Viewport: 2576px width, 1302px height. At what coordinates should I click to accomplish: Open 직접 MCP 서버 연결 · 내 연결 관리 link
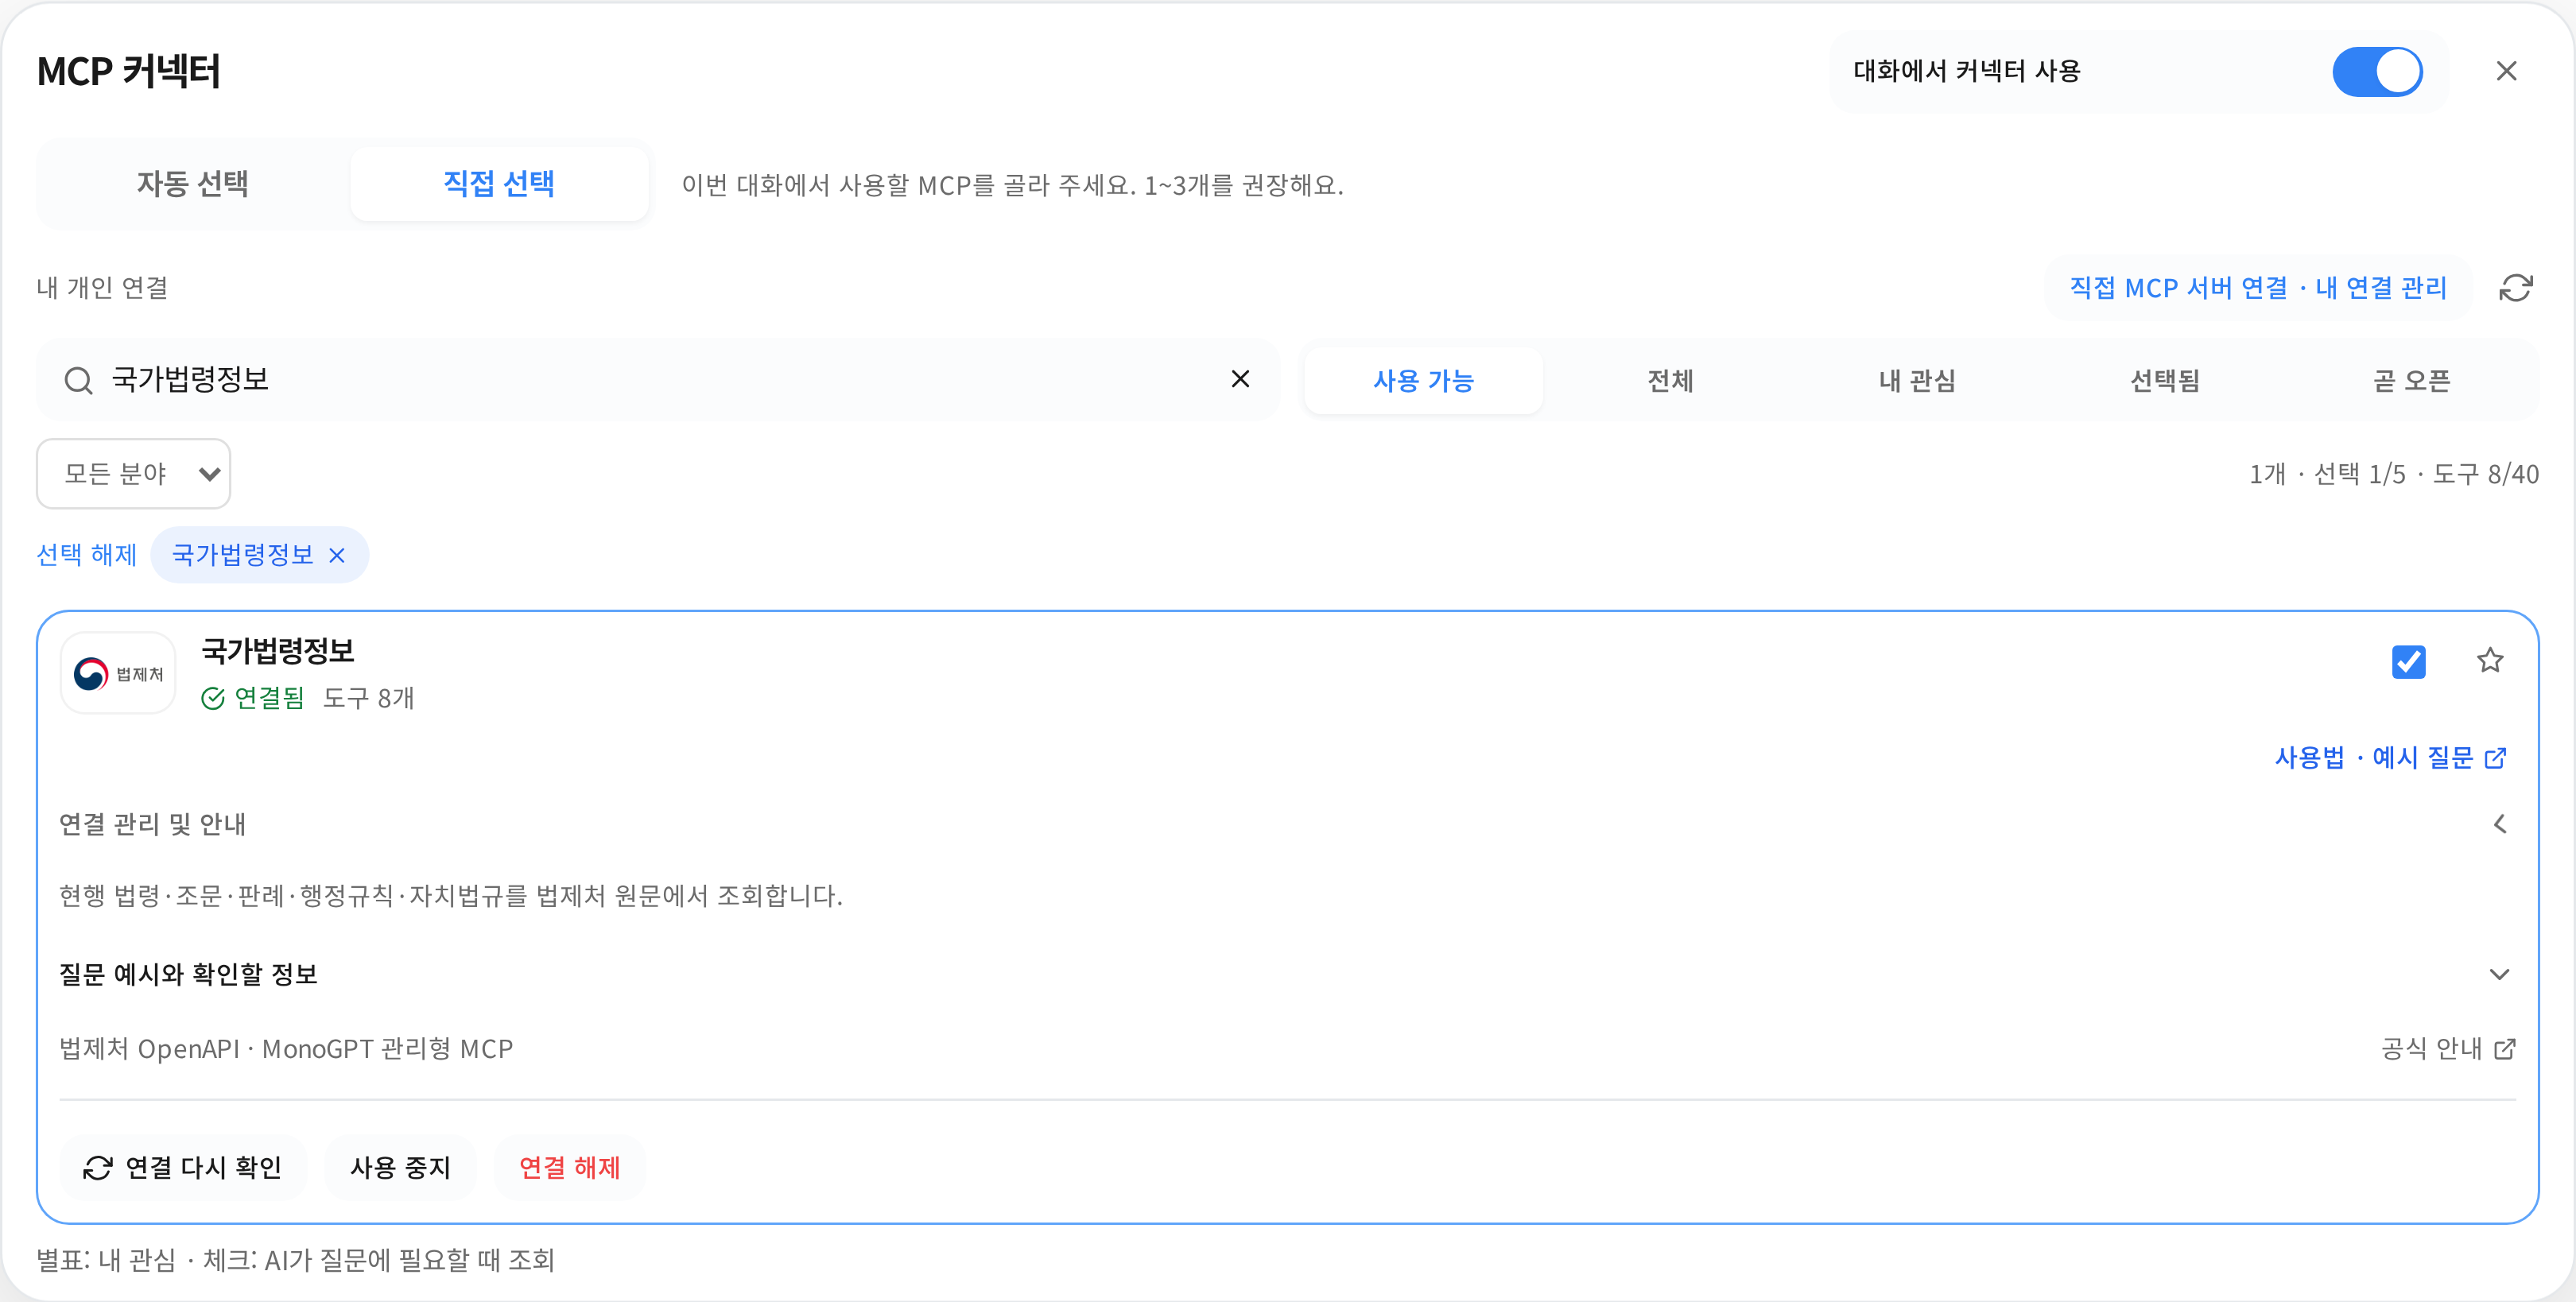tap(2258, 288)
